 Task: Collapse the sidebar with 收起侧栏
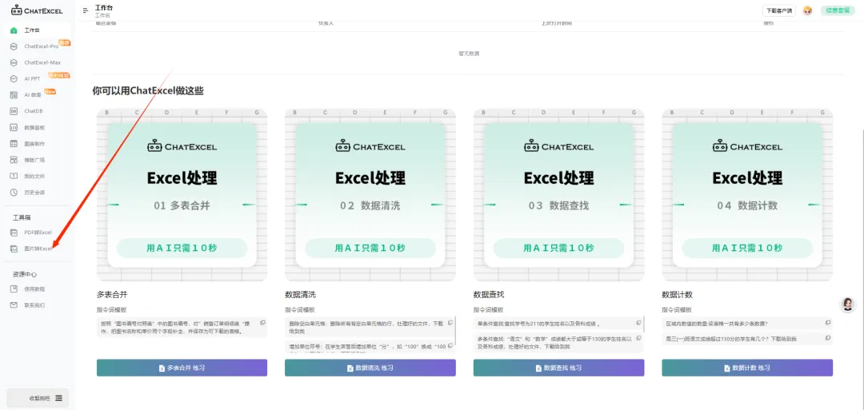coord(38,398)
